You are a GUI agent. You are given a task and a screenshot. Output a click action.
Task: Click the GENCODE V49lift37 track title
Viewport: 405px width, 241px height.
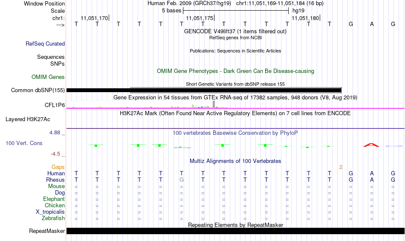click(235, 32)
